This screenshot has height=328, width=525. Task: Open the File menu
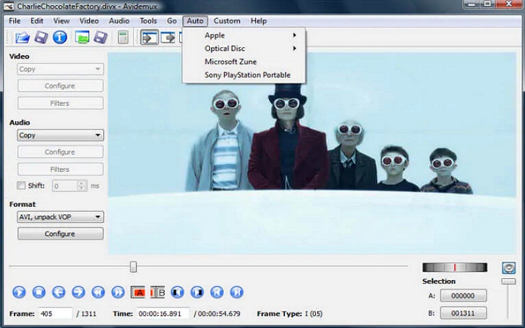click(x=14, y=21)
